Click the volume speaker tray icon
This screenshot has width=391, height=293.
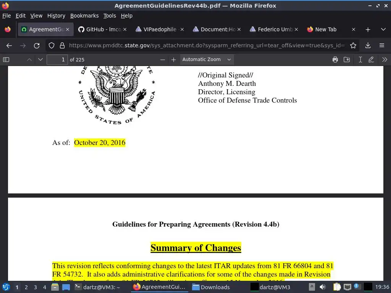(x=323, y=287)
